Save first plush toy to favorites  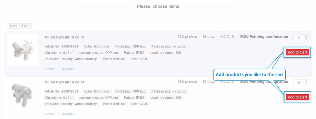point(68,69)
